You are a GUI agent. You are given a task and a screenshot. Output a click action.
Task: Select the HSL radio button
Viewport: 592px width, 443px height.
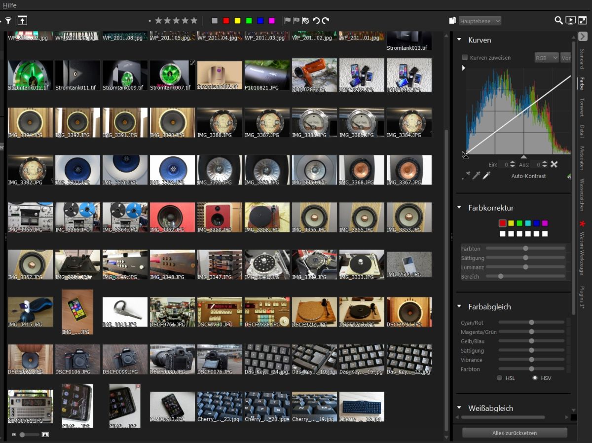click(500, 378)
